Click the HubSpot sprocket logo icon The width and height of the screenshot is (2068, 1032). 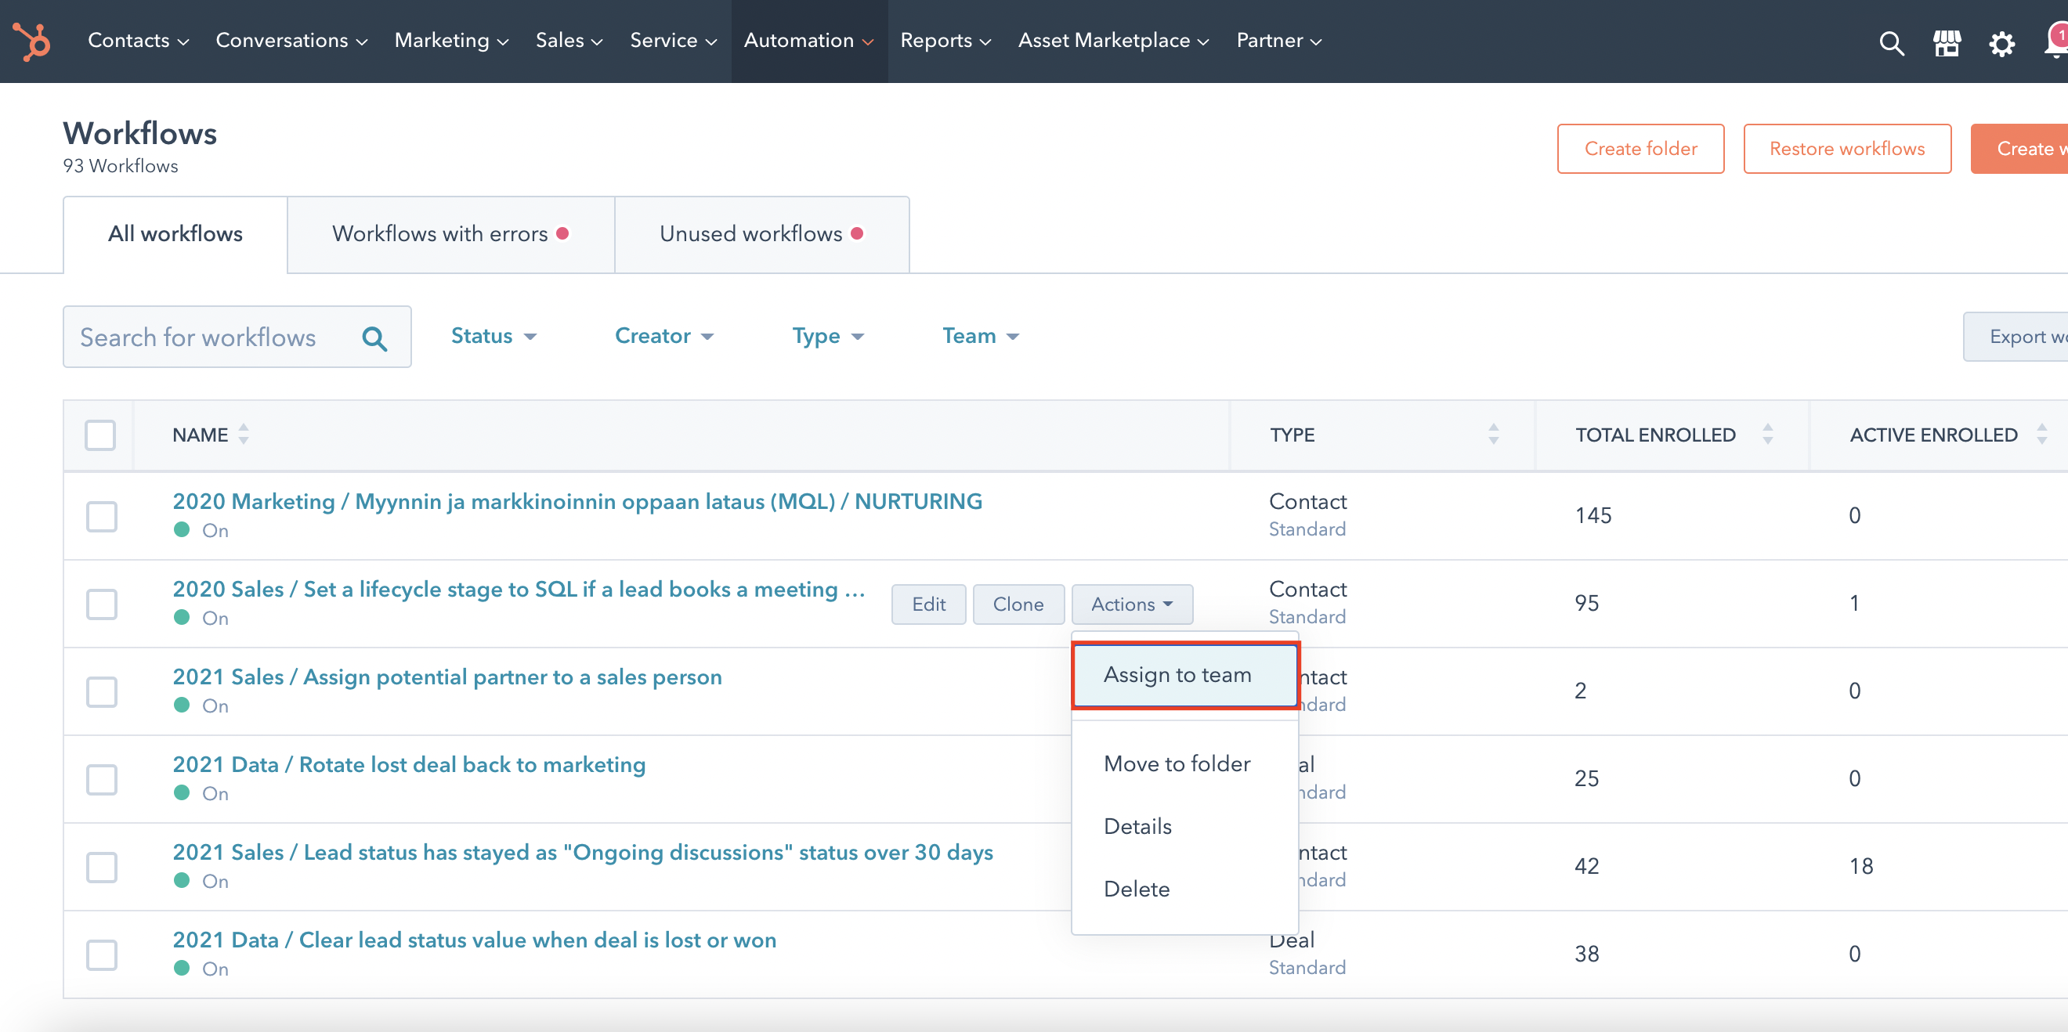[x=33, y=41]
